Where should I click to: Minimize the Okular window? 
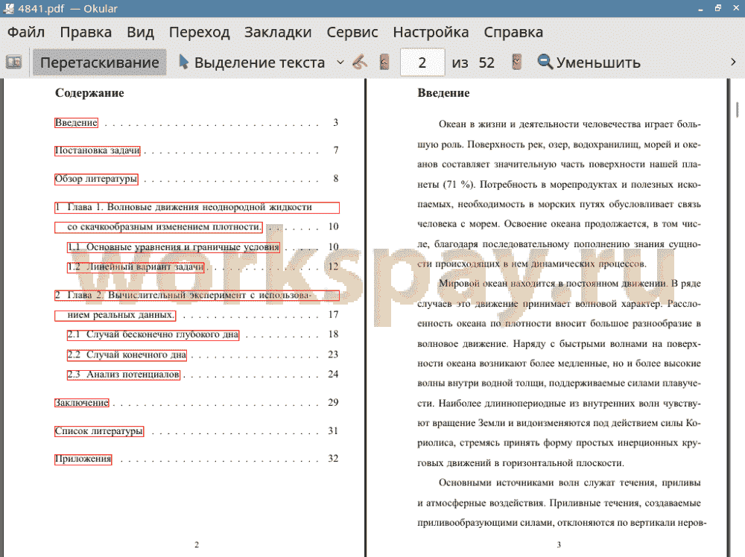coord(700,8)
